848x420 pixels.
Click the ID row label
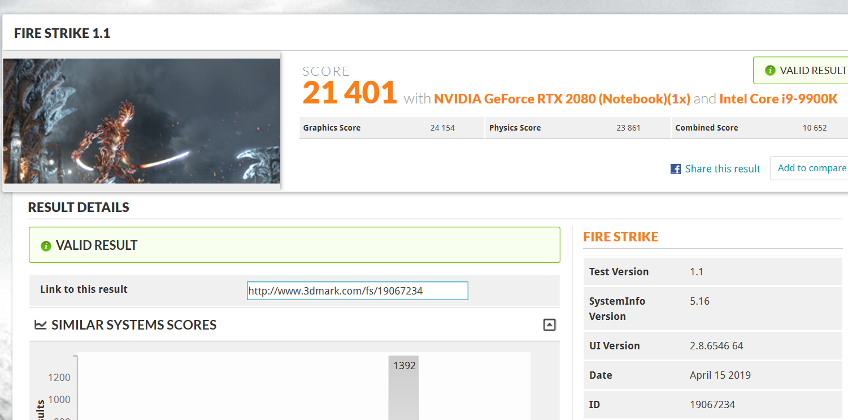594,405
